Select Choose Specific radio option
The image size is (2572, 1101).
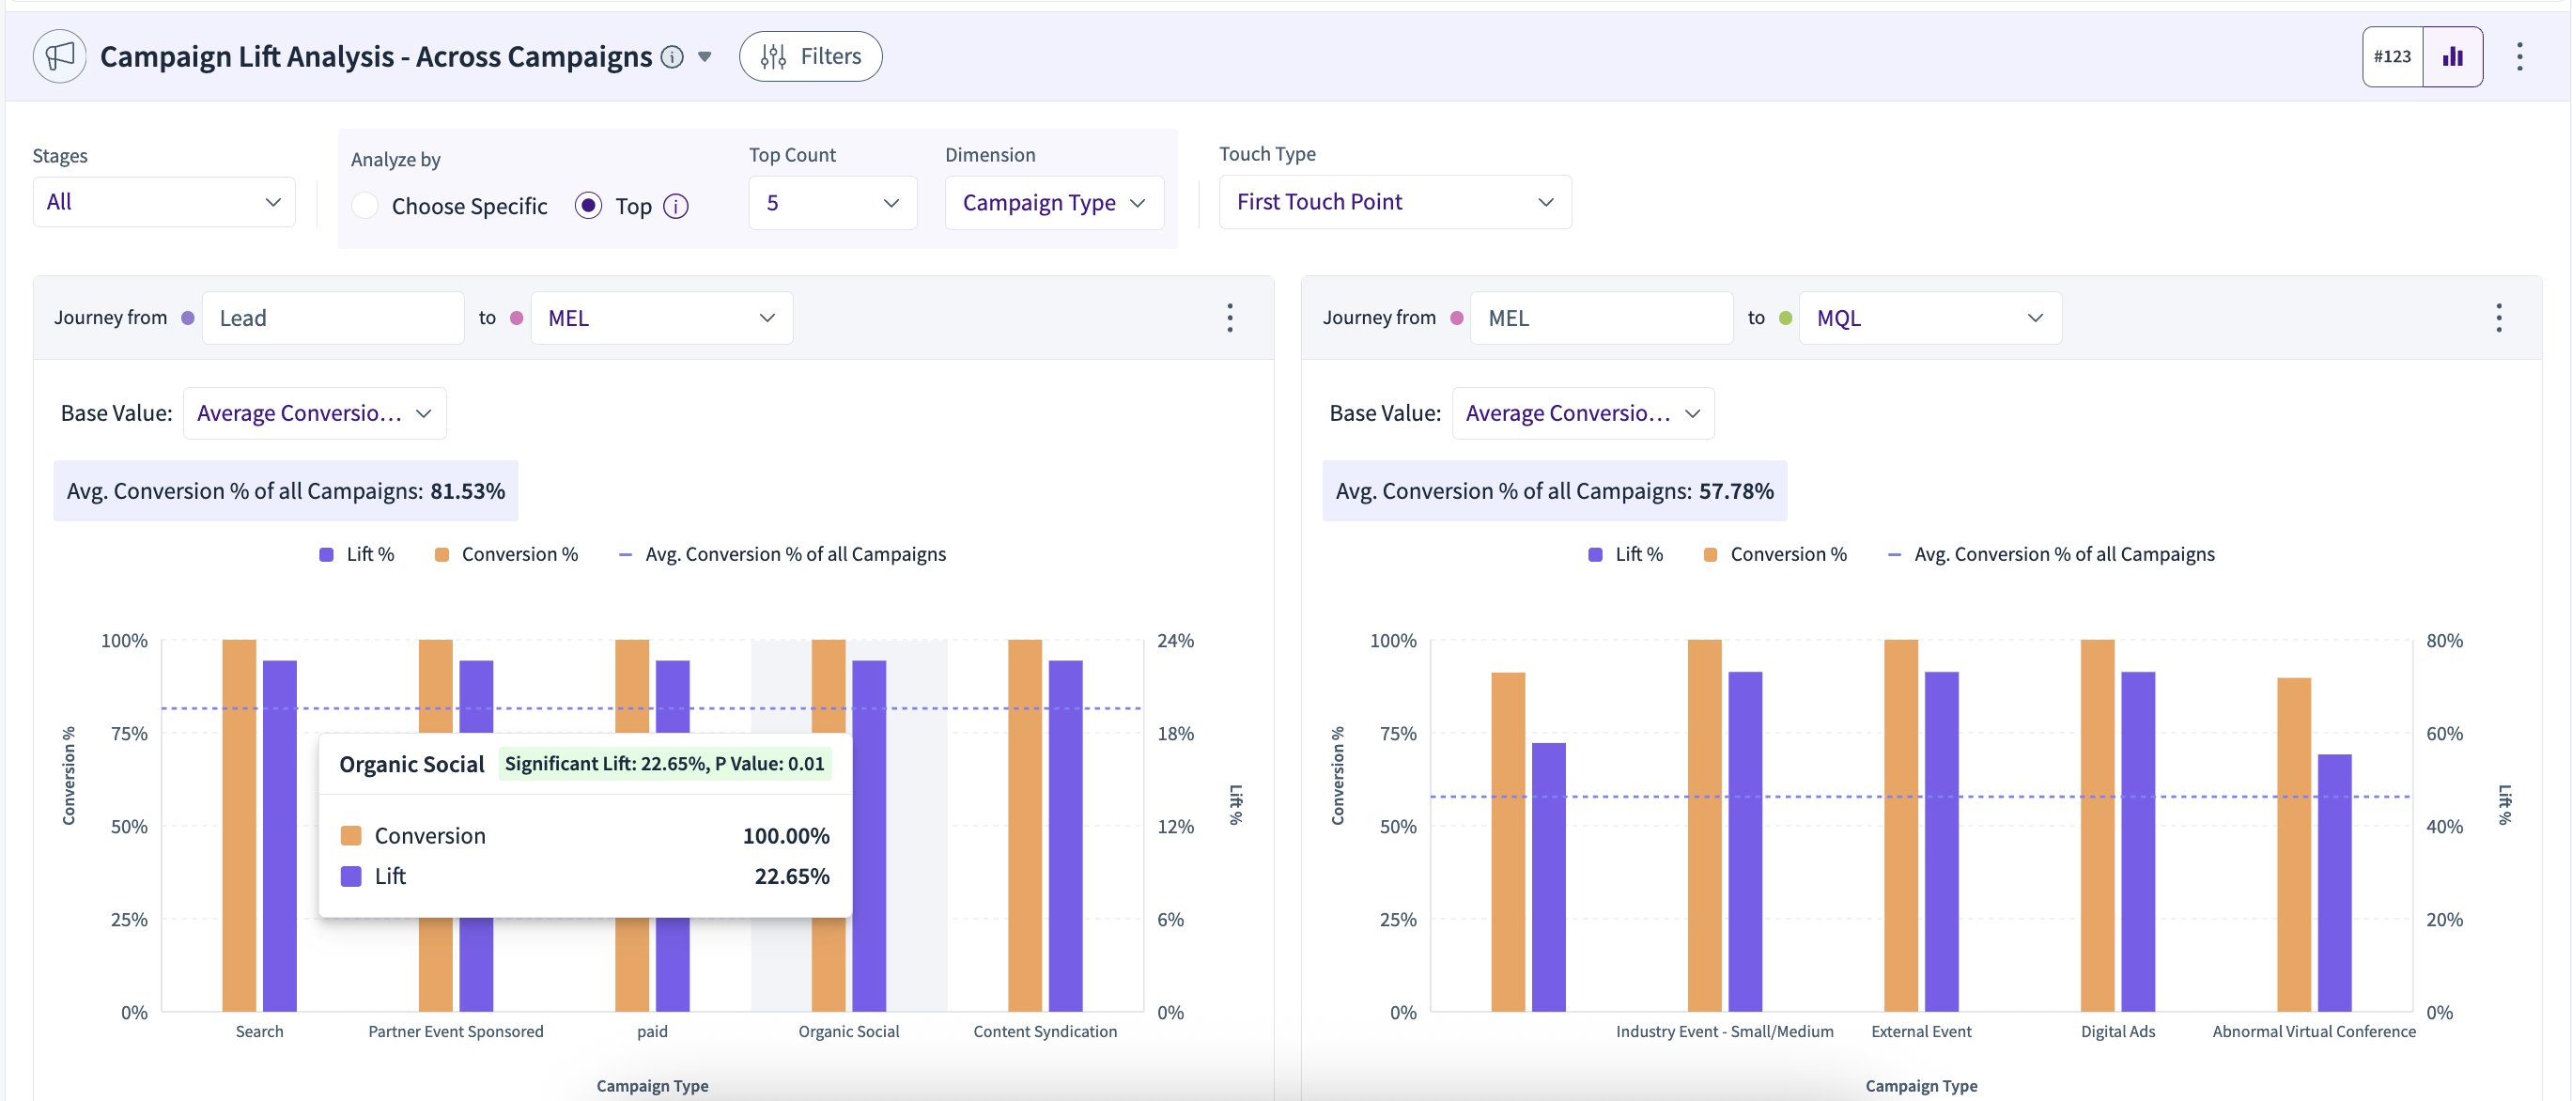(x=365, y=206)
